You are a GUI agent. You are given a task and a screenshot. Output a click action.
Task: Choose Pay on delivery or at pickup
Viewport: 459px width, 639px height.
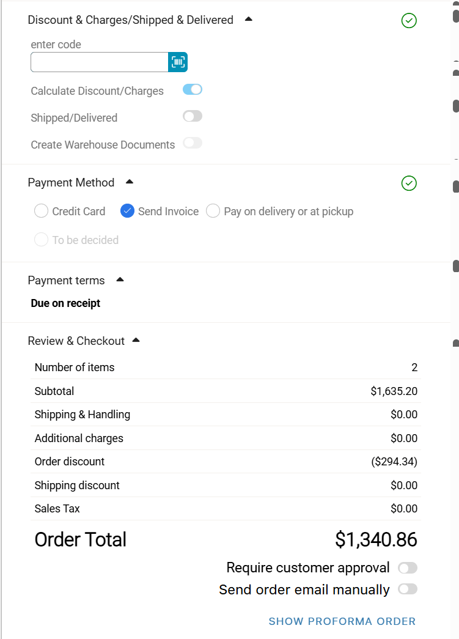(213, 211)
